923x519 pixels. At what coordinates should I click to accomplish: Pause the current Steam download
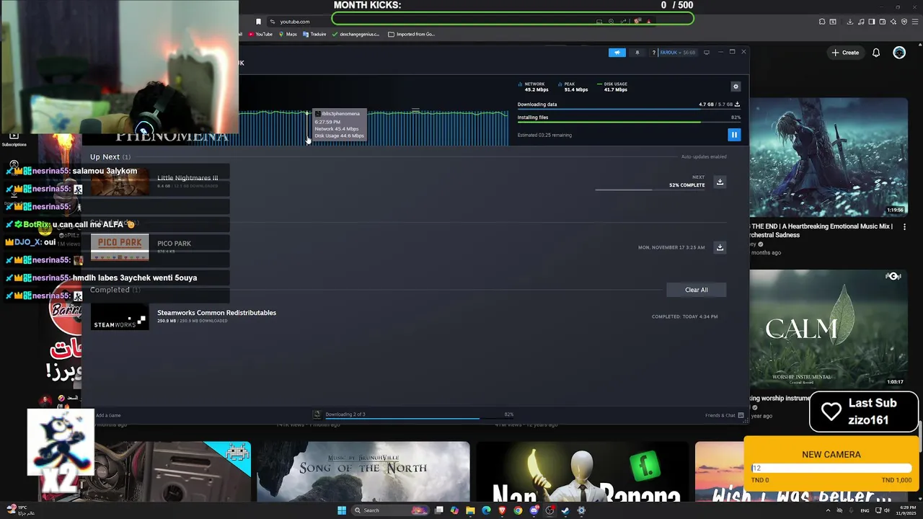click(x=734, y=135)
